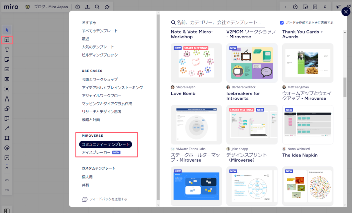Screen dimensions: 352x213
Task: Click the Redo arrow
Action: tap(7, 190)
